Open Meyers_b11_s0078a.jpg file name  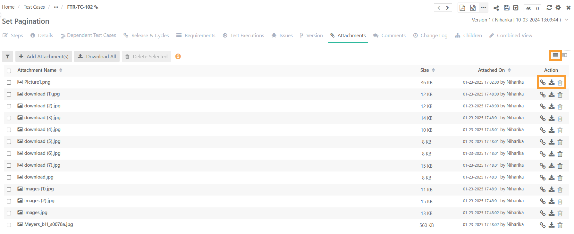pos(49,224)
